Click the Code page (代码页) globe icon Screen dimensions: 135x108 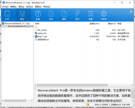pos(104,14)
